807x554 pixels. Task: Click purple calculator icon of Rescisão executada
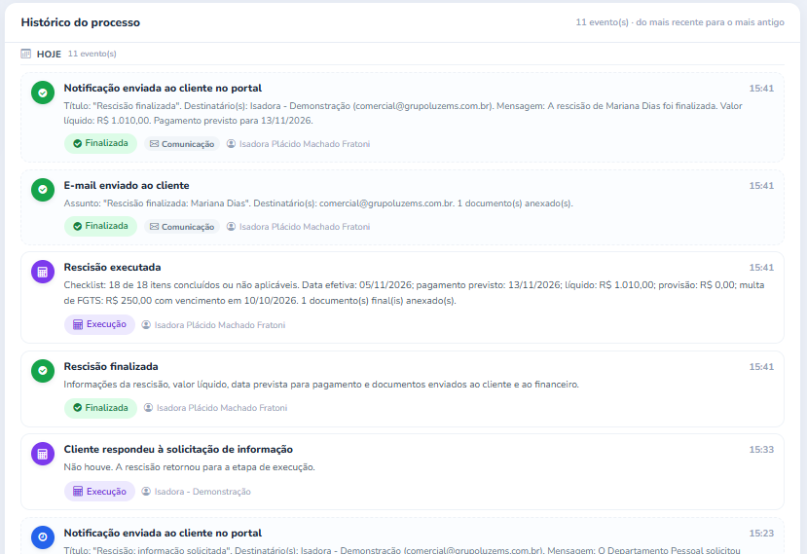point(43,272)
